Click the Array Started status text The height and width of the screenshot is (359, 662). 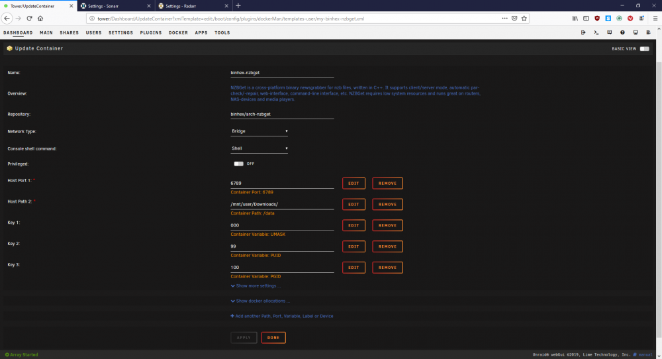pos(22,355)
